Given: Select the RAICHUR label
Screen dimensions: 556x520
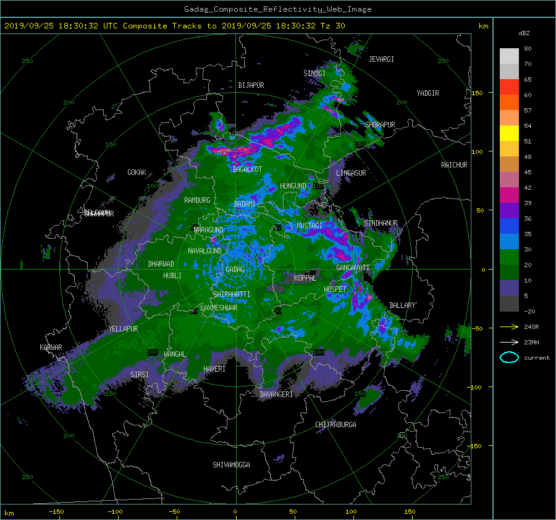Looking at the screenshot, I should 454,165.
